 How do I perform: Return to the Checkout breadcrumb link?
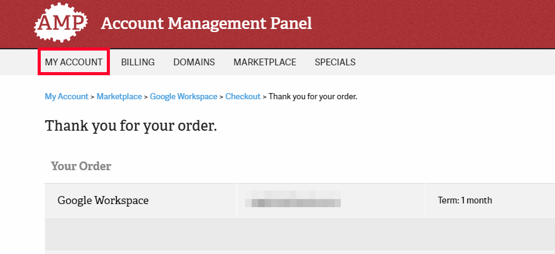click(x=243, y=97)
